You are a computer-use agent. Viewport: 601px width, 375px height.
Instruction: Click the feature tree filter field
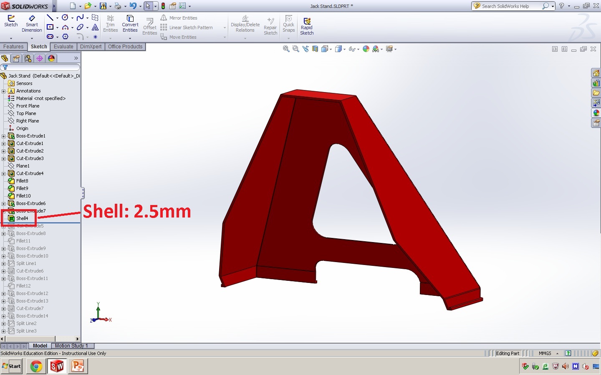click(40, 67)
